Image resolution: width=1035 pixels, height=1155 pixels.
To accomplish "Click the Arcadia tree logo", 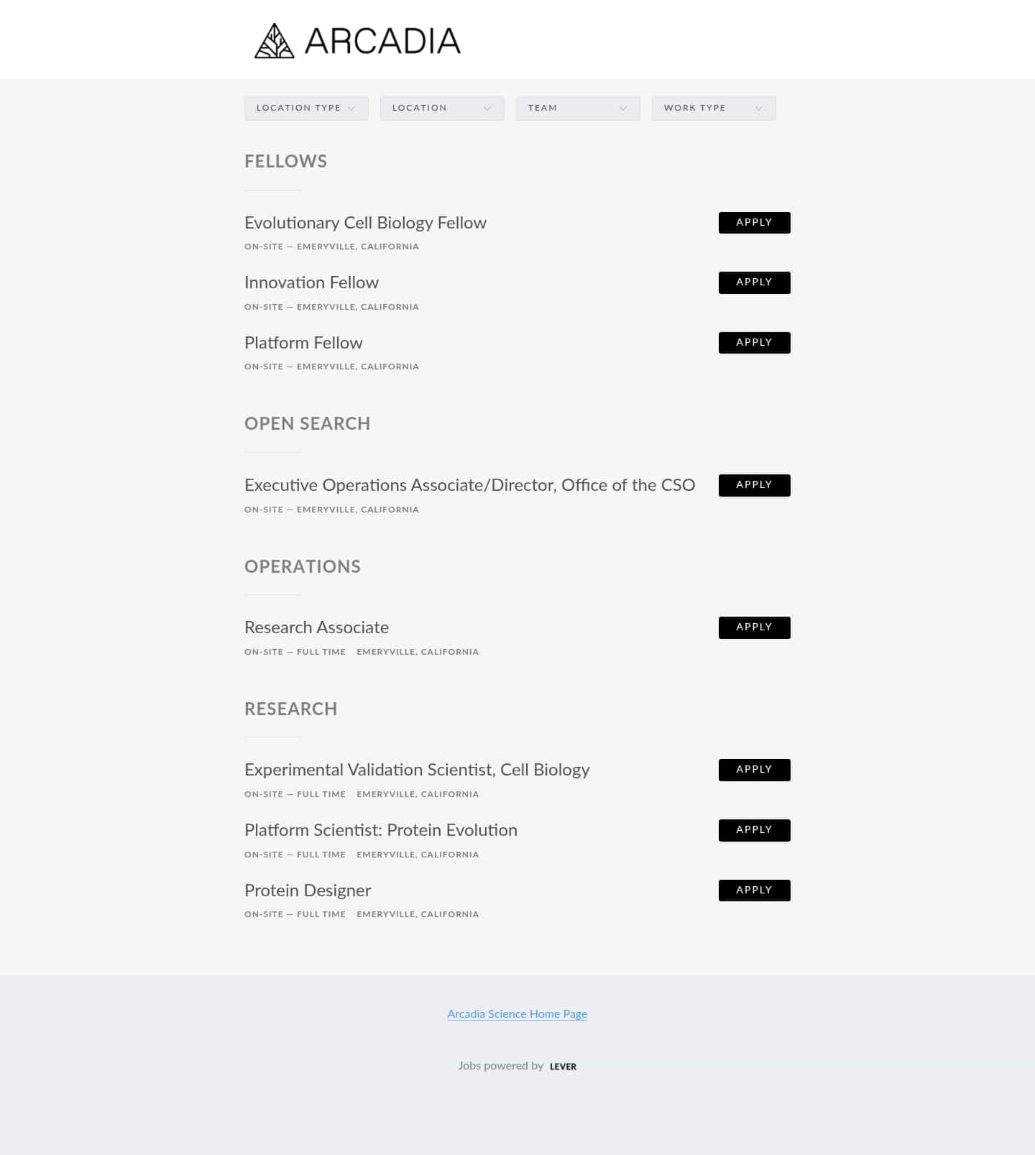I will (273, 40).
